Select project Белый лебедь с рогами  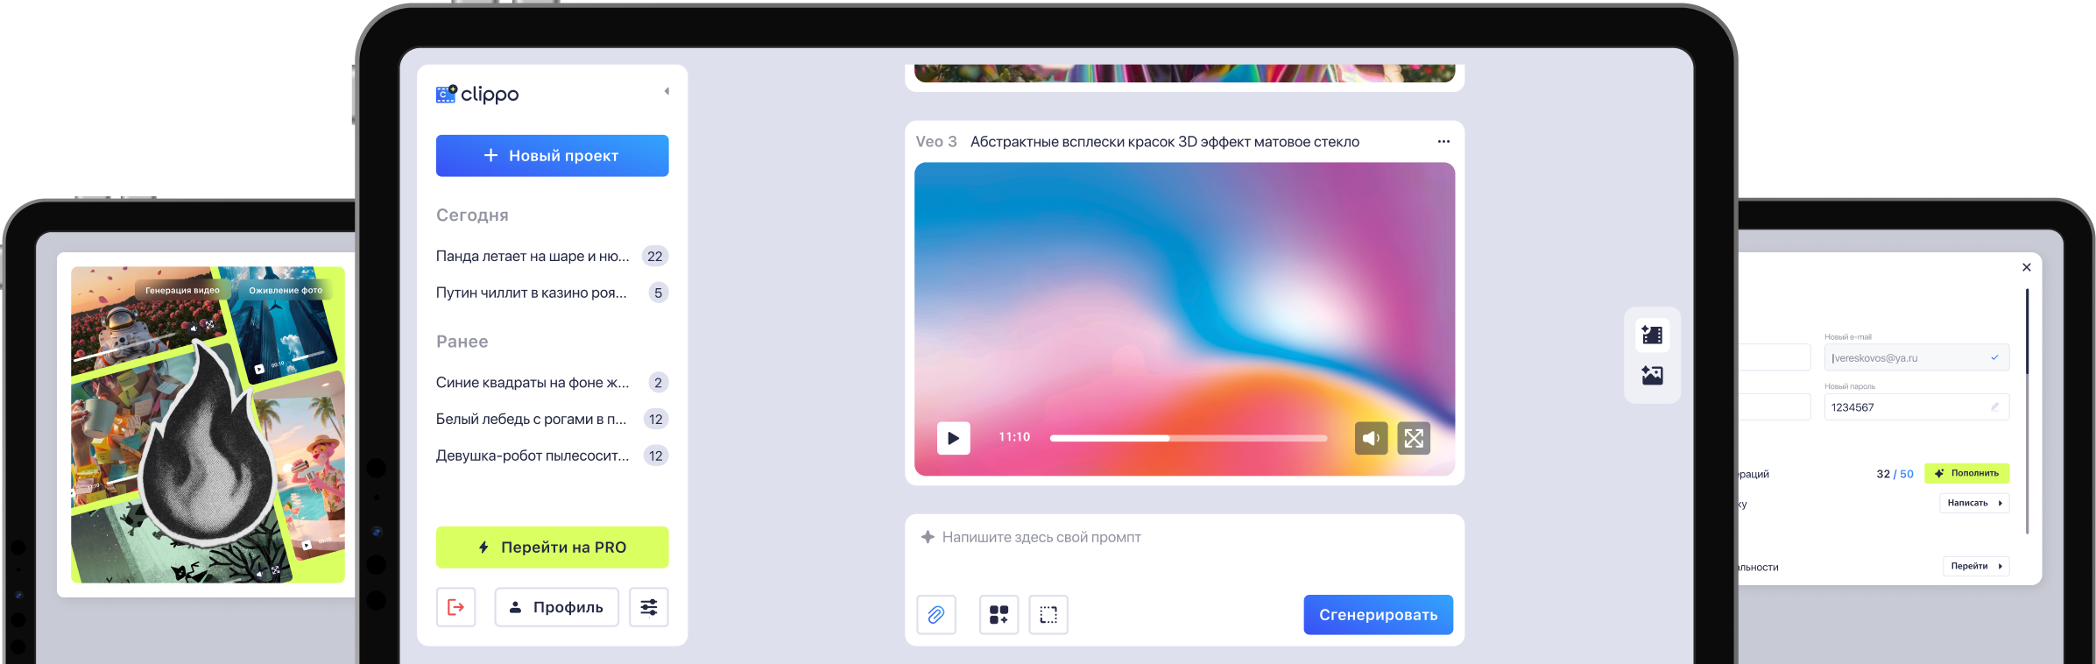(531, 420)
